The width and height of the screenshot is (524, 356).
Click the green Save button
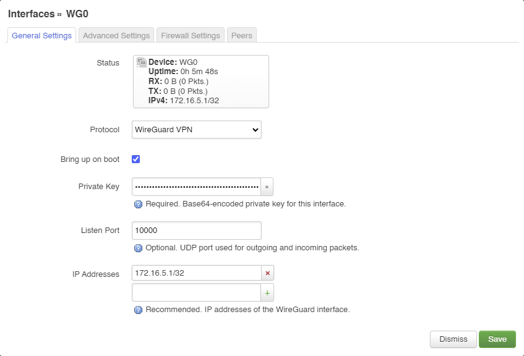(x=497, y=339)
